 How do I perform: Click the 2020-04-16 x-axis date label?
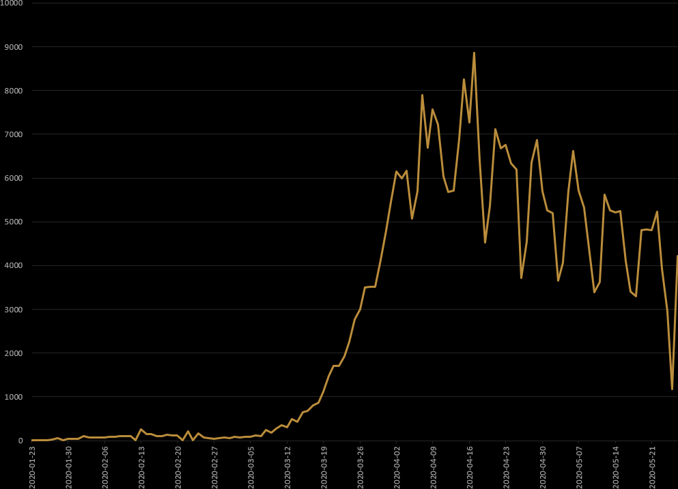470,466
